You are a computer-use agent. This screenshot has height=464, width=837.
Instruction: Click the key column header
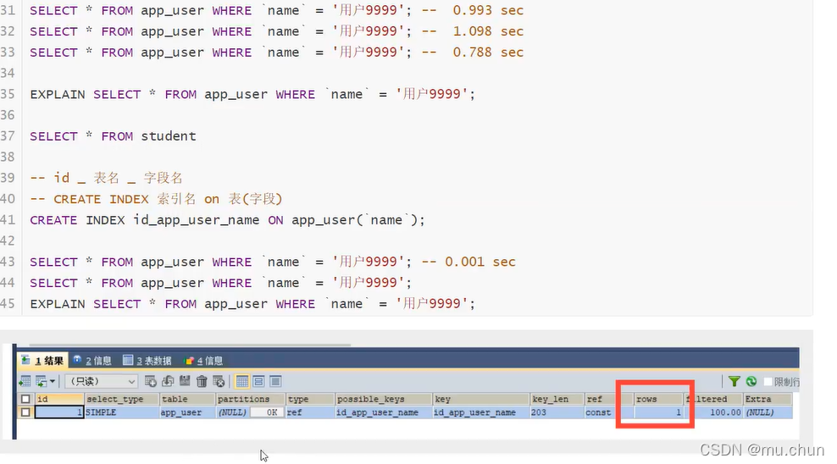(x=481, y=399)
